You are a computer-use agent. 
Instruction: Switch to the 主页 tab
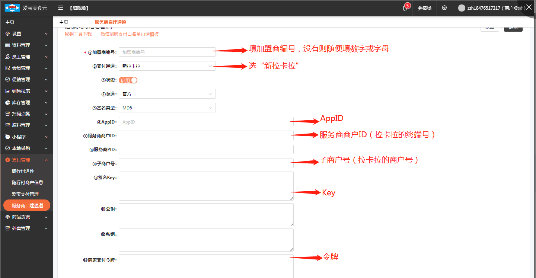pyautogui.click(x=64, y=22)
